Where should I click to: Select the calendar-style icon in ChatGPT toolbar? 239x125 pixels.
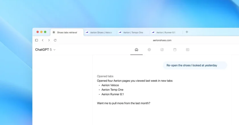click(175, 50)
